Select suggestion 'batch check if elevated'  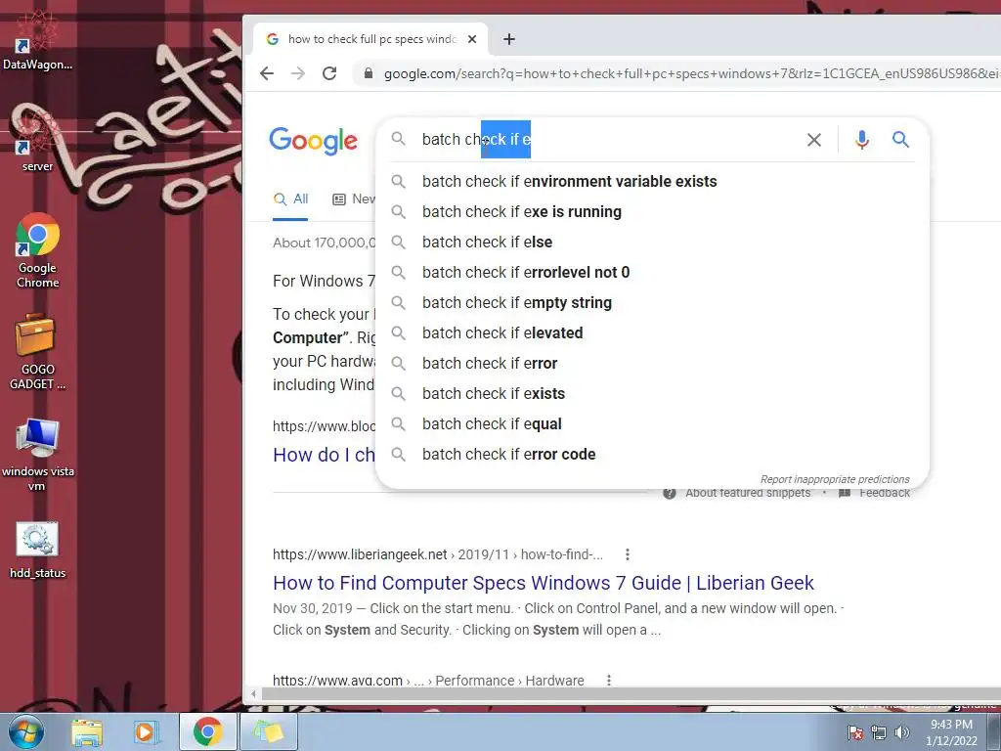652,333
